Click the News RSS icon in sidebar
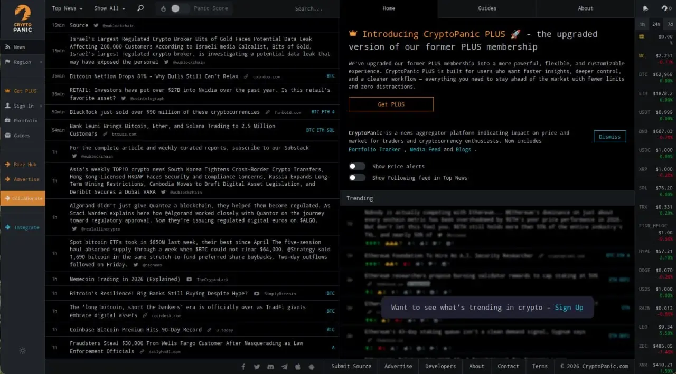Screen dimensions: 676x374 pos(8,47)
